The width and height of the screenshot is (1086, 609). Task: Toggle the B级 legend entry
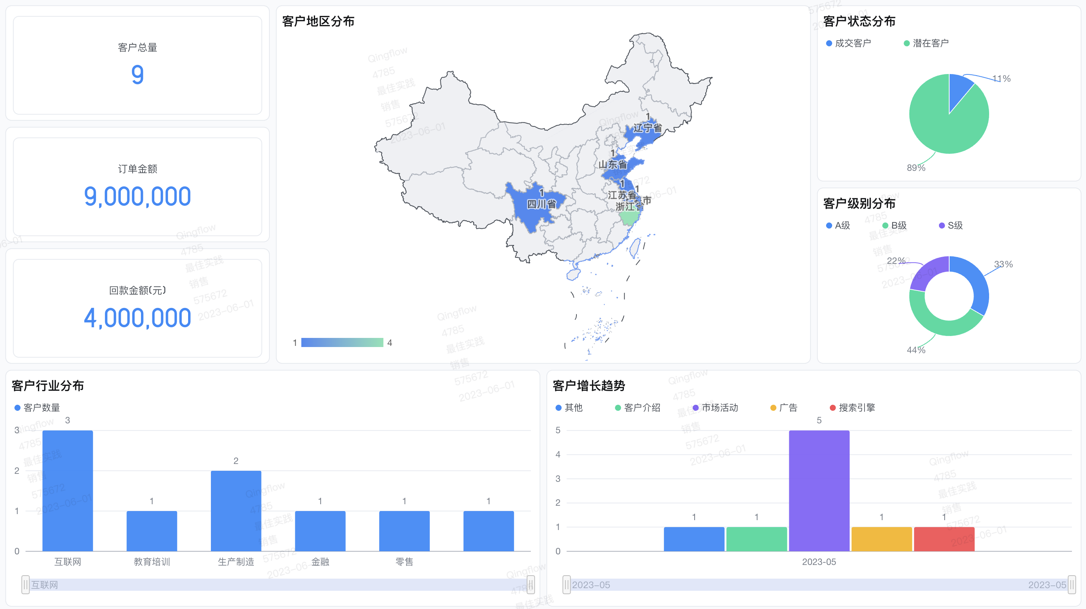tap(894, 225)
